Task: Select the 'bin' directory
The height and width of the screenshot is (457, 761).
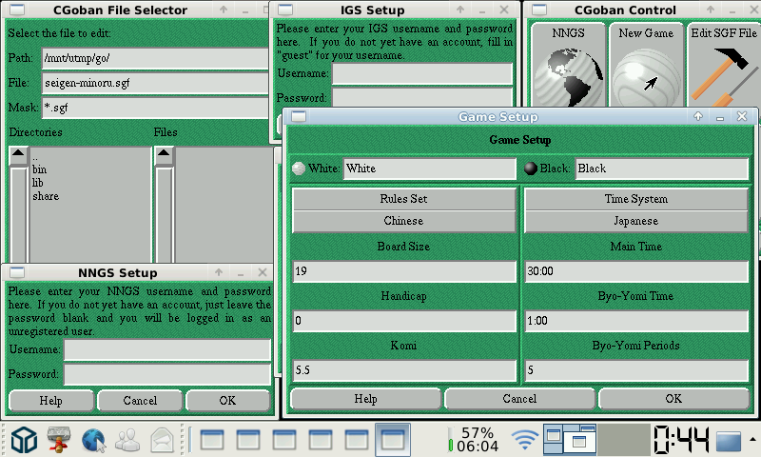Action: pyautogui.click(x=40, y=169)
